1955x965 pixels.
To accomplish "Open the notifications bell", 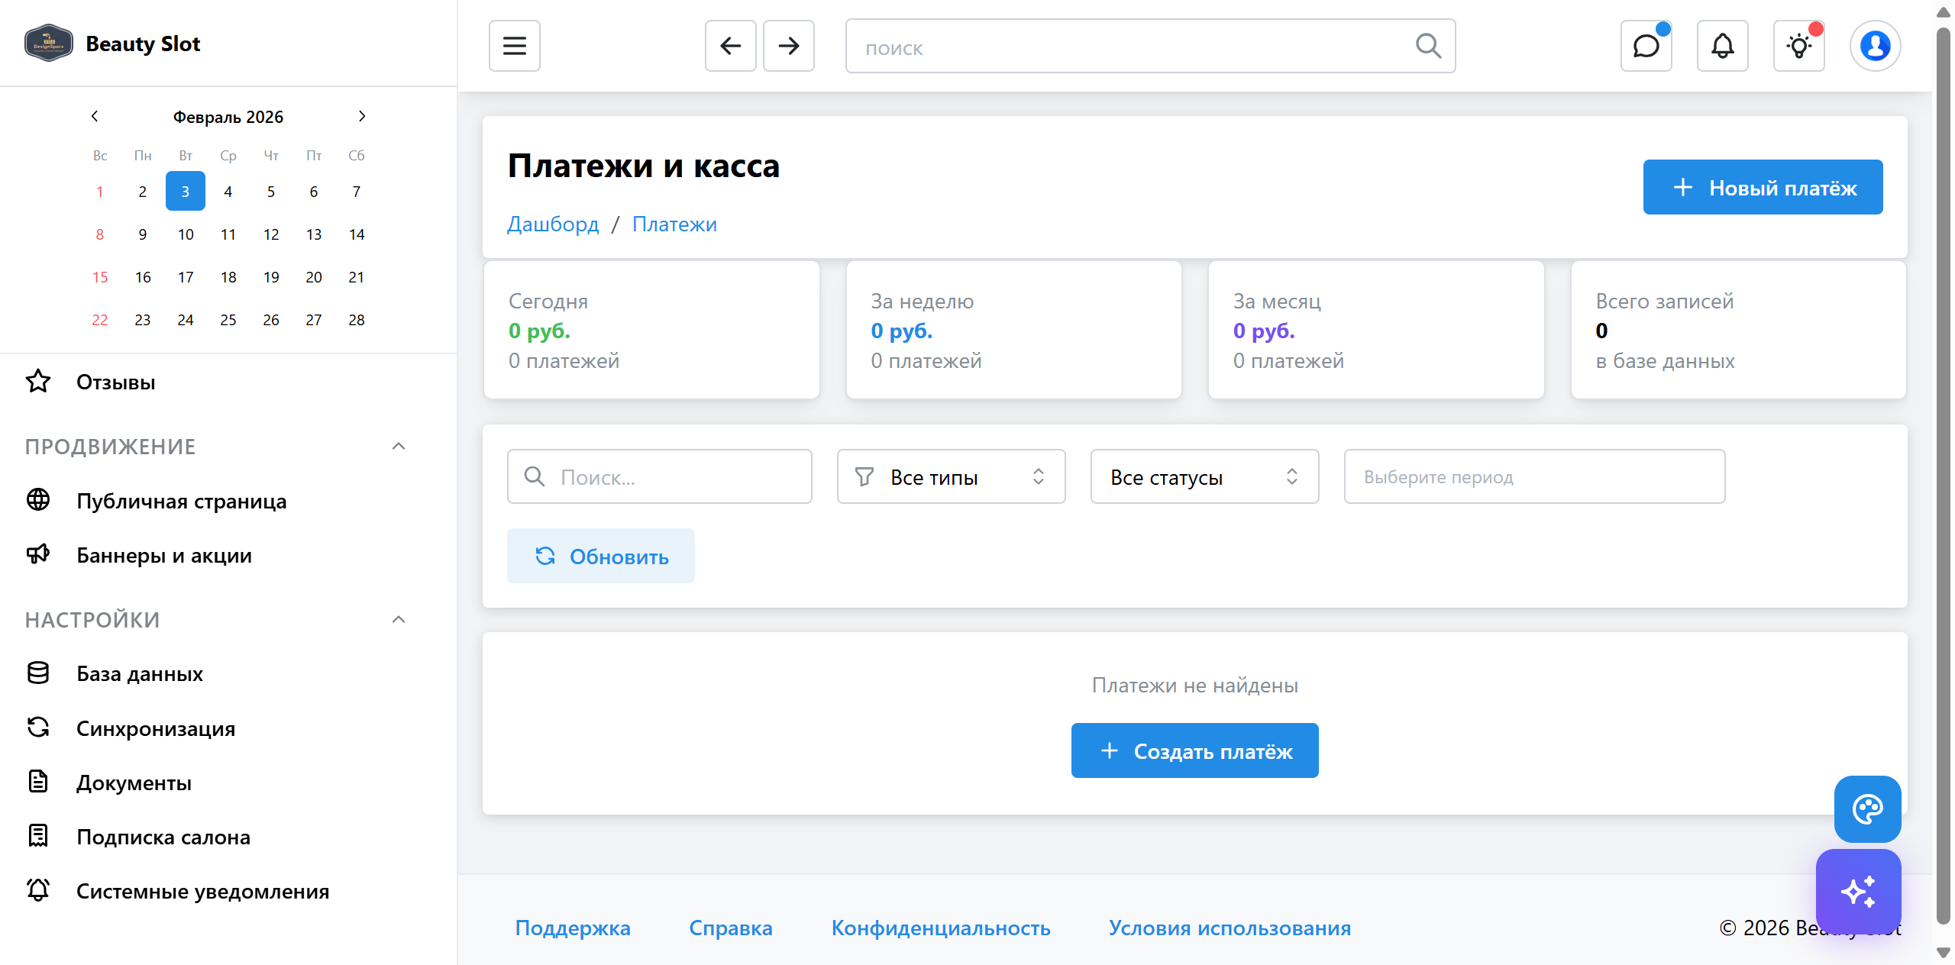I will (1722, 46).
